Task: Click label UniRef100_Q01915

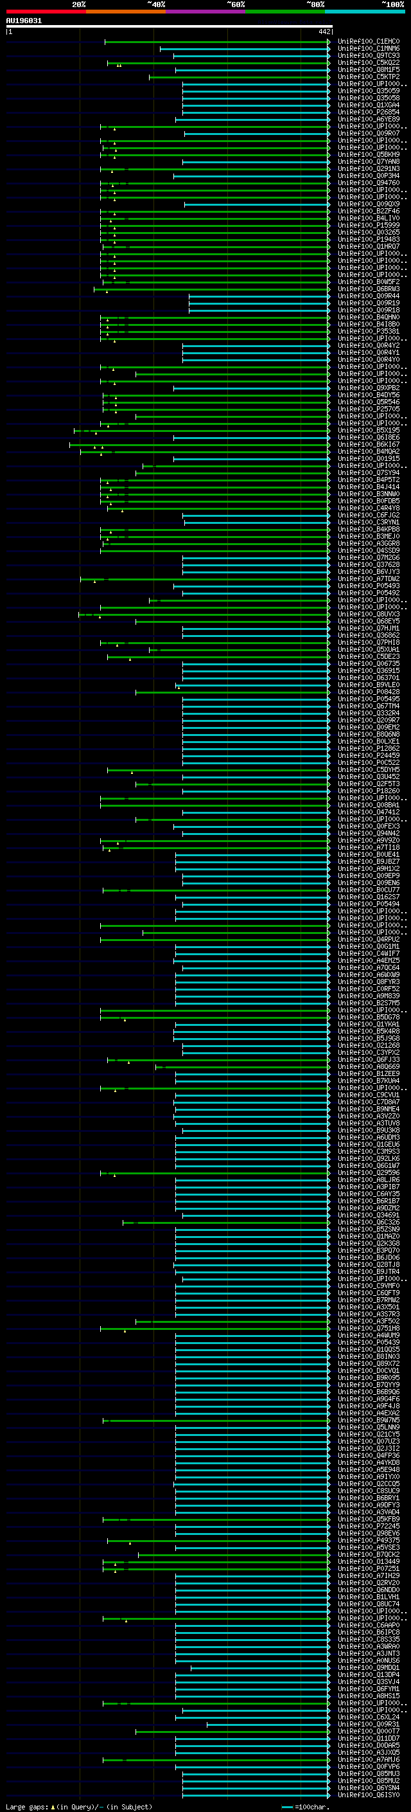Action: (x=368, y=459)
